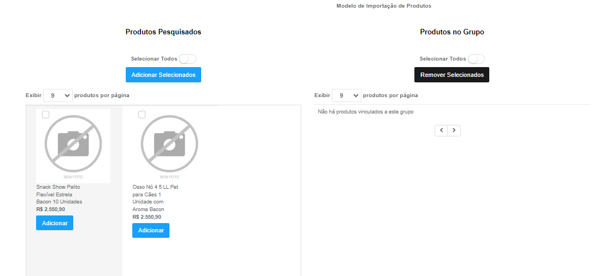Check the Osso Nó 4 5 product checkbox
The height and width of the screenshot is (276, 603).
click(x=142, y=115)
